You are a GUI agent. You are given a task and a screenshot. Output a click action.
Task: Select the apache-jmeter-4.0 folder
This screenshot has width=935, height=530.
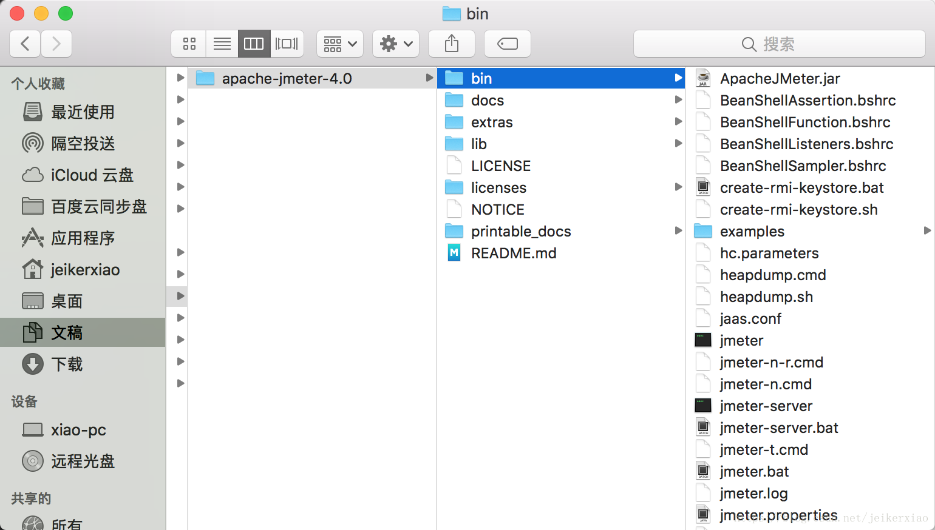(312, 78)
